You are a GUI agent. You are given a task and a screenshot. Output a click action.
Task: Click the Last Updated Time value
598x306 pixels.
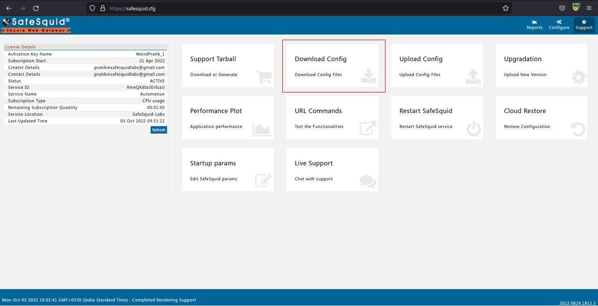142,121
